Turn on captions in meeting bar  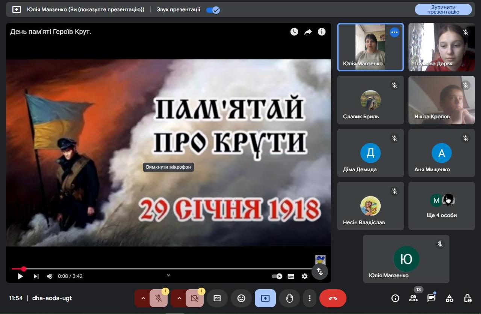tap(217, 298)
